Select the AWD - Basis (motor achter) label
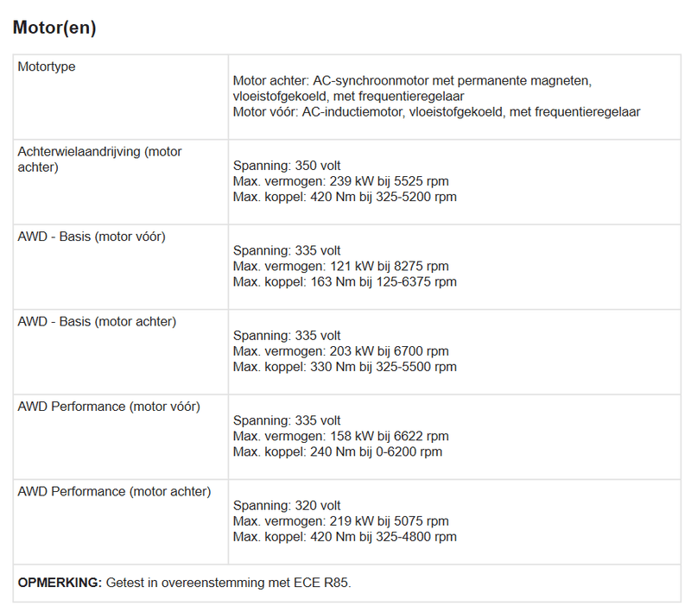 [97, 321]
